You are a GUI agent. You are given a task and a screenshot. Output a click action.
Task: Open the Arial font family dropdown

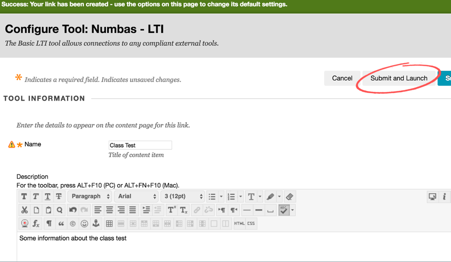click(138, 197)
